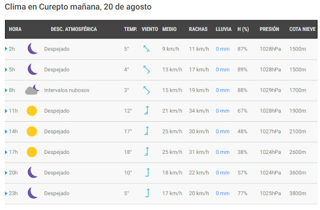Click the sun icon for 11h

[32, 111]
